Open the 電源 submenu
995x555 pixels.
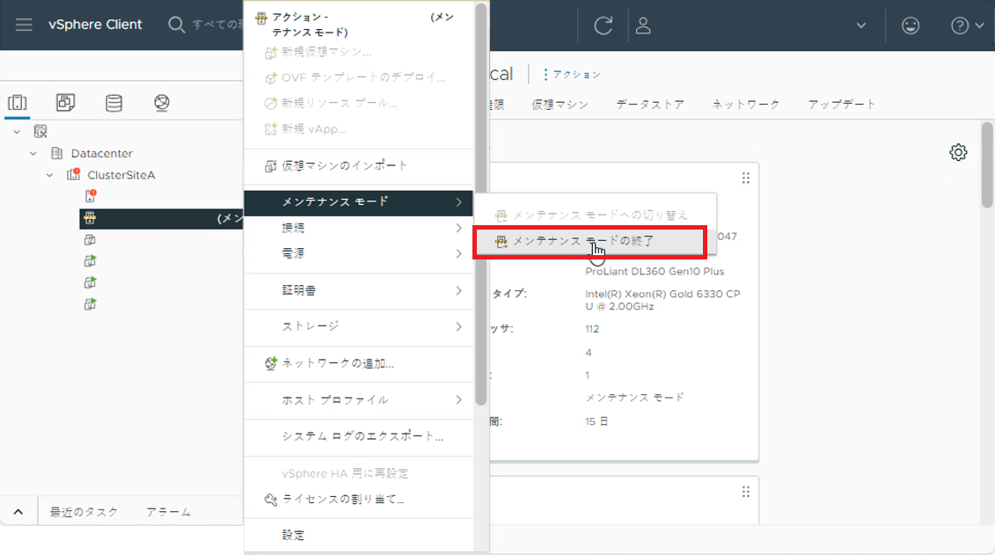tap(359, 253)
